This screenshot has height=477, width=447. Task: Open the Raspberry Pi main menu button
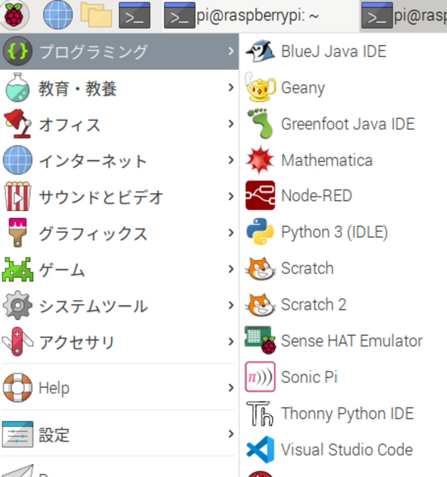click(14, 15)
